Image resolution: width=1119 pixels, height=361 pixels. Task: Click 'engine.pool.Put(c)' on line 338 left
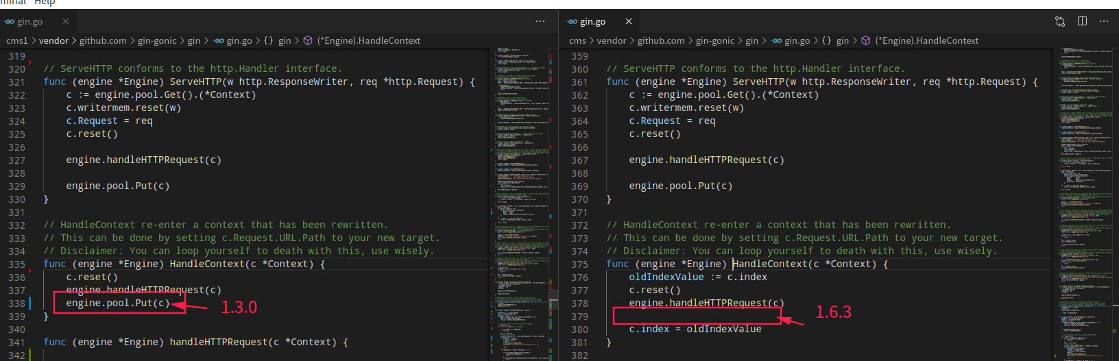click(x=118, y=303)
